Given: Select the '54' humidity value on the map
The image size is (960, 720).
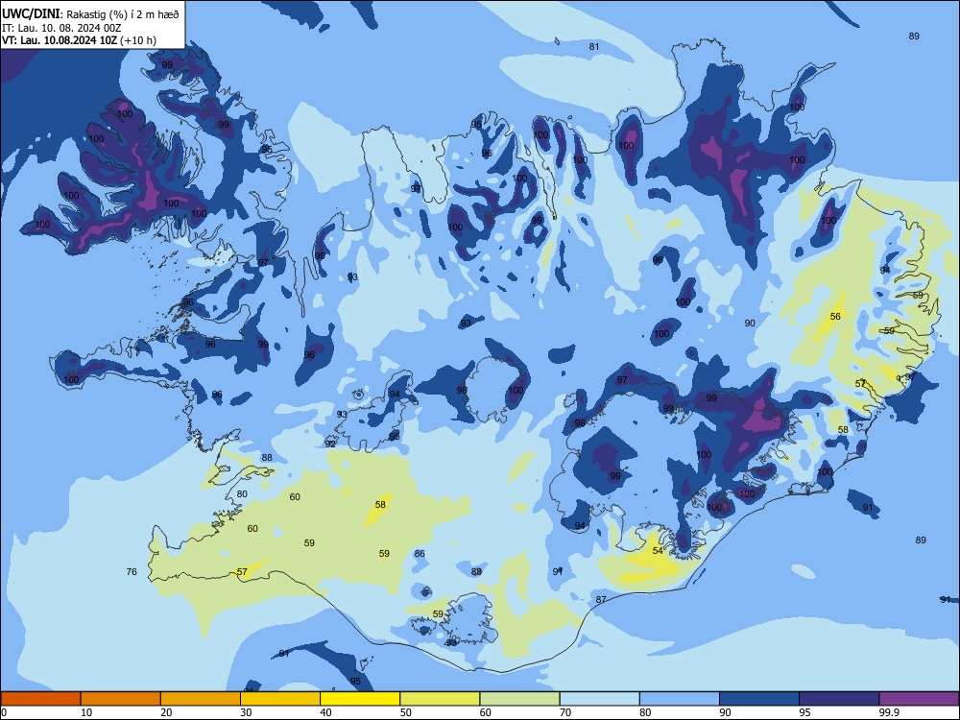Looking at the screenshot, I should (x=658, y=550).
